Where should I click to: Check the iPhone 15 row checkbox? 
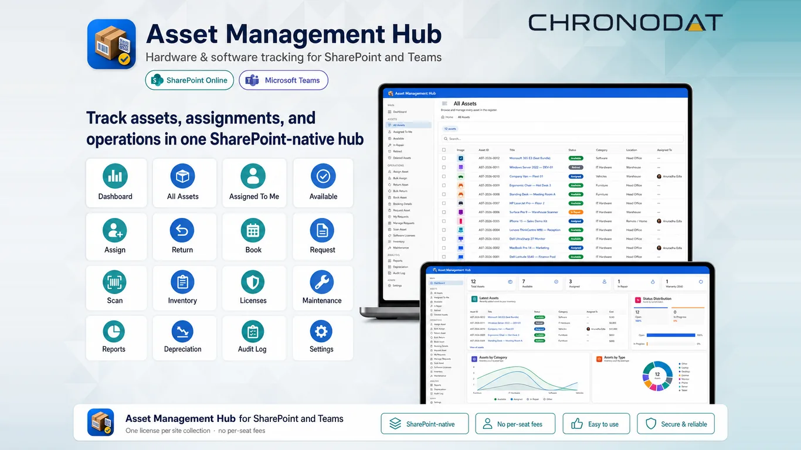[x=444, y=221]
